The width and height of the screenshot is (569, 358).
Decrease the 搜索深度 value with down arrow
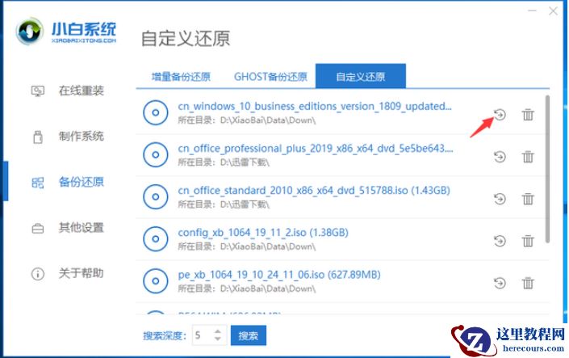point(218,339)
